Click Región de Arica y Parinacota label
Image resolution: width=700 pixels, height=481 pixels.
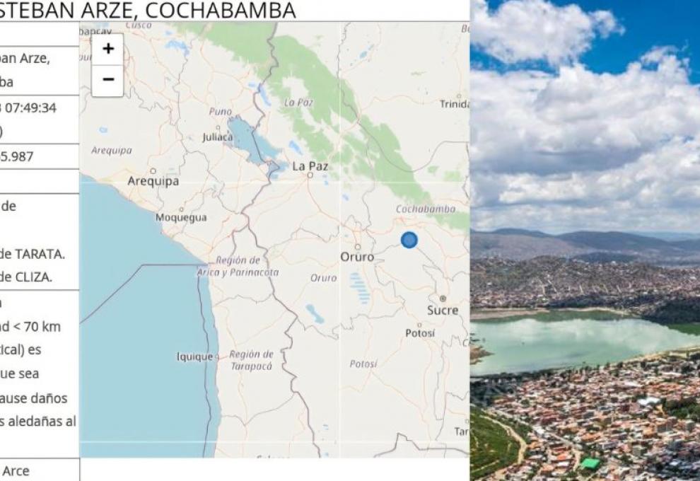point(238,266)
